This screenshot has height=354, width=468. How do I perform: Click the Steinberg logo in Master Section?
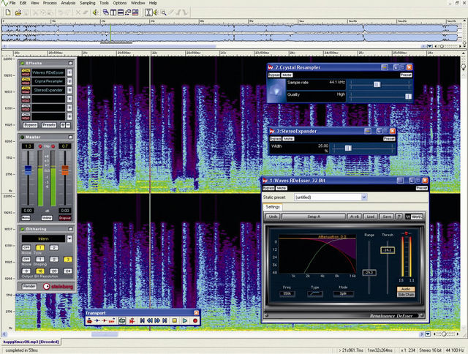(x=58, y=287)
